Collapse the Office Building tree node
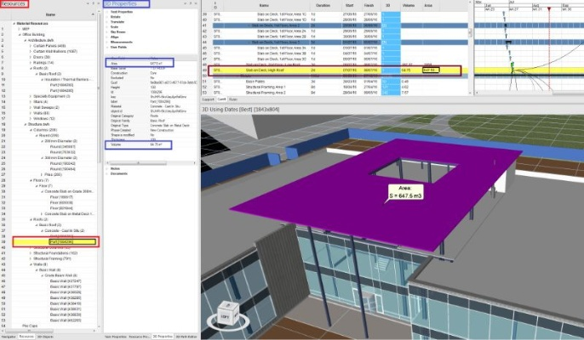Viewport: 584px width, 340px height. pos(20,35)
